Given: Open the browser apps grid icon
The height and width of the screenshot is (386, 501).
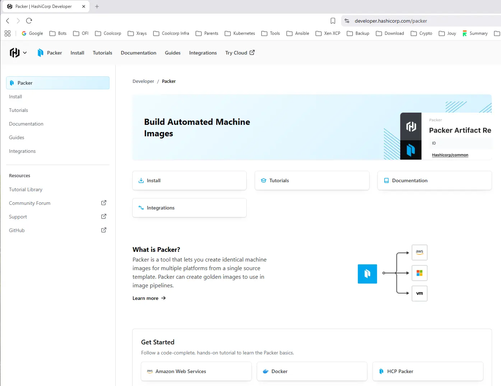Looking at the screenshot, I should [8, 33].
